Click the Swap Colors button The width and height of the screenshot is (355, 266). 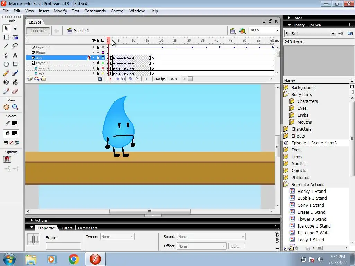(17, 142)
